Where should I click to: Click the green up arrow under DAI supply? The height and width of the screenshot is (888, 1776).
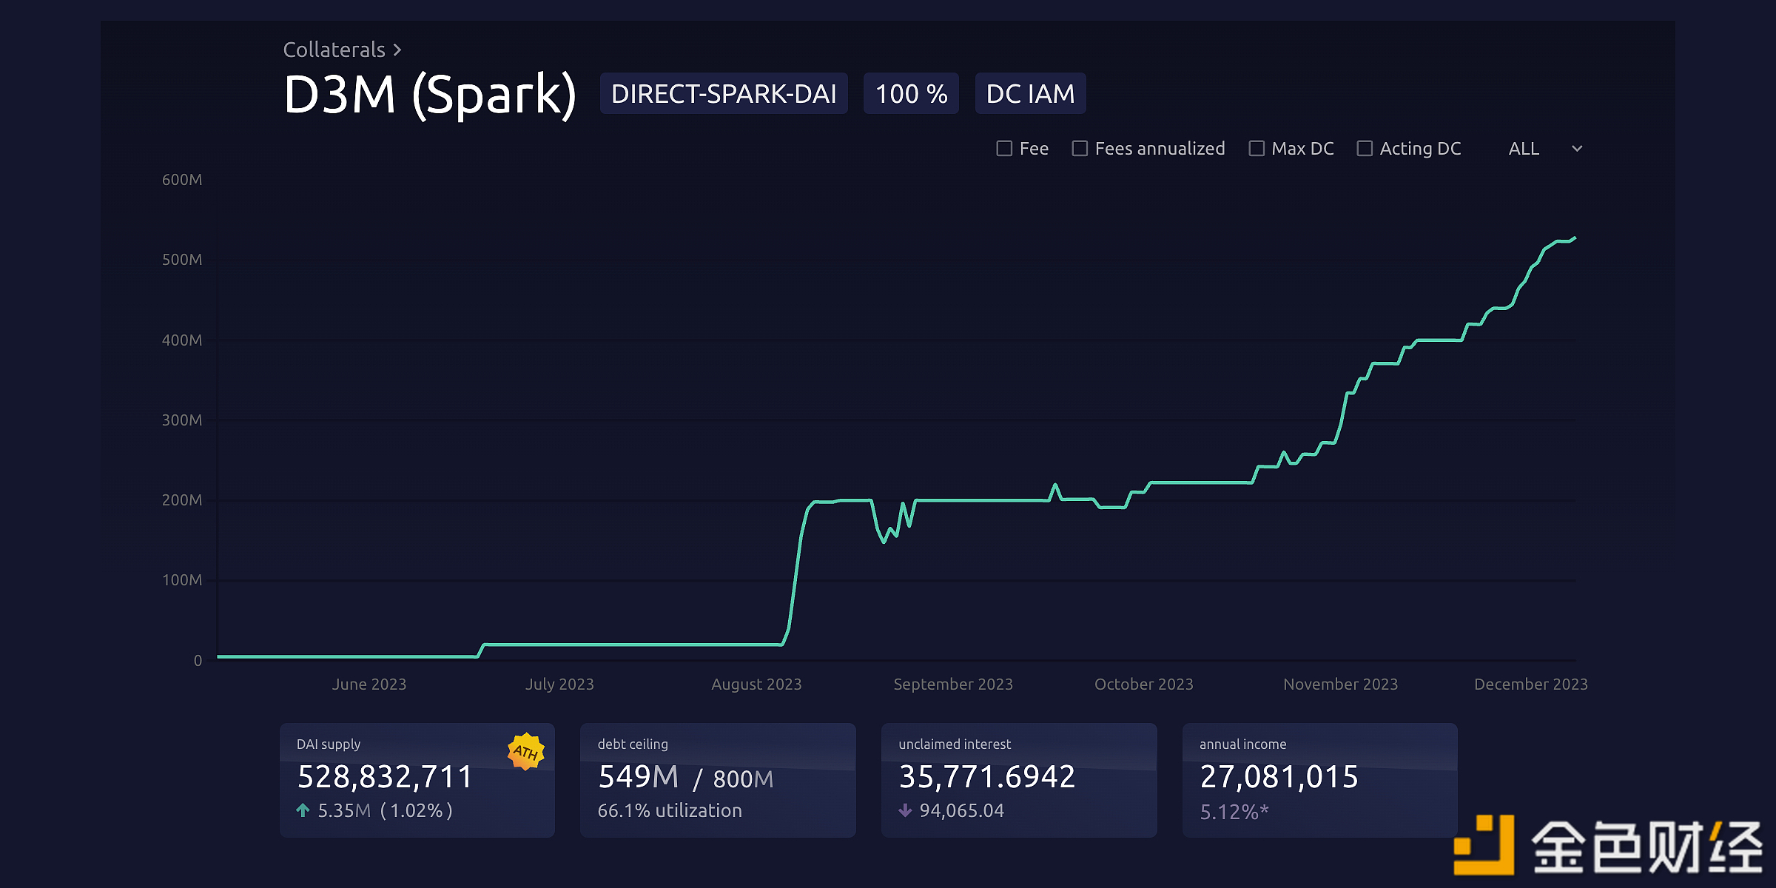pos(303,810)
